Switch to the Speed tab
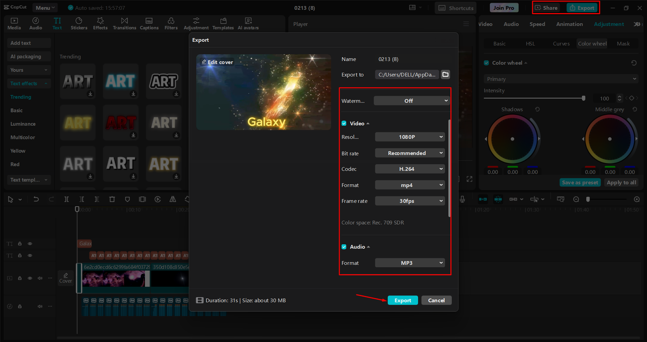The image size is (647, 342). coord(537,24)
